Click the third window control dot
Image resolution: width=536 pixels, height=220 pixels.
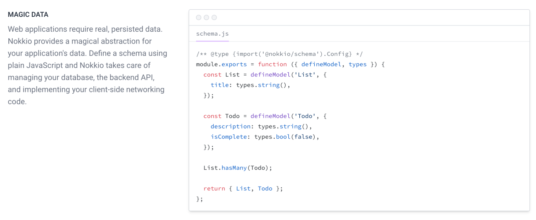(x=214, y=18)
